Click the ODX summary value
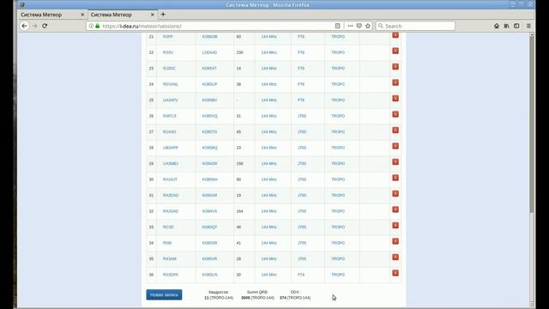 (x=295, y=298)
